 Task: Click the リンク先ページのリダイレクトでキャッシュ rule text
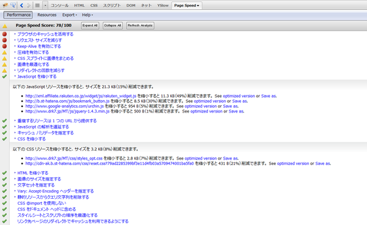point(73,221)
